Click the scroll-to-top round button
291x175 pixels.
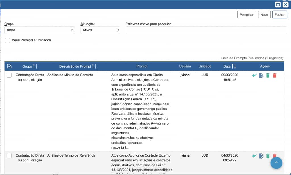click(x=276, y=163)
